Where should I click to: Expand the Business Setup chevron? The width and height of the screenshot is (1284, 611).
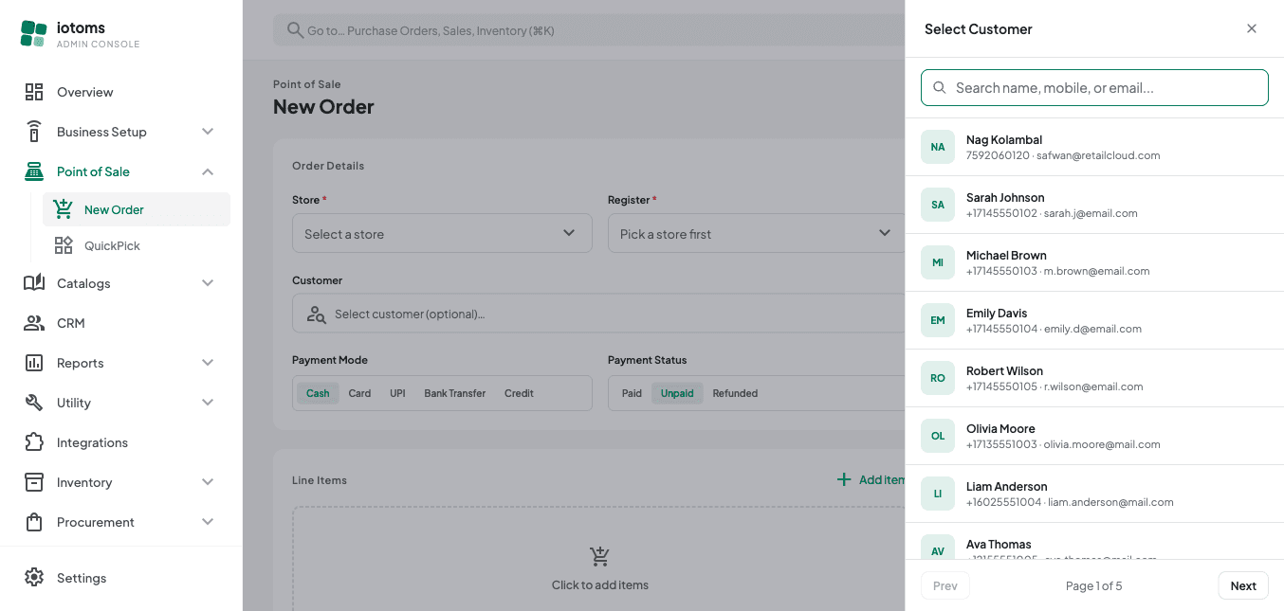tap(208, 132)
